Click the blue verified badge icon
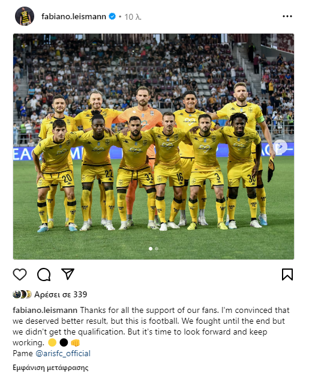This screenshot has height=373, width=321. pos(112,16)
